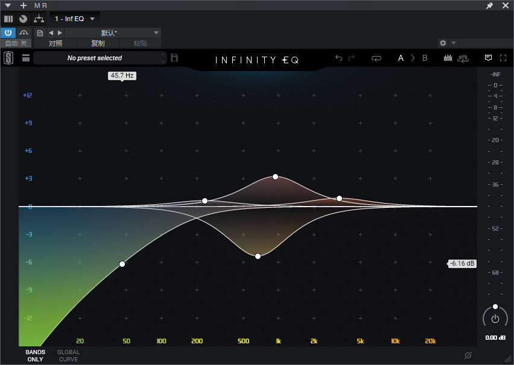The height and width of the screenshot is (365, 514).
Task: Click the 20k frequency axis label
Action: pyautogui.click(x=430, y=341)
